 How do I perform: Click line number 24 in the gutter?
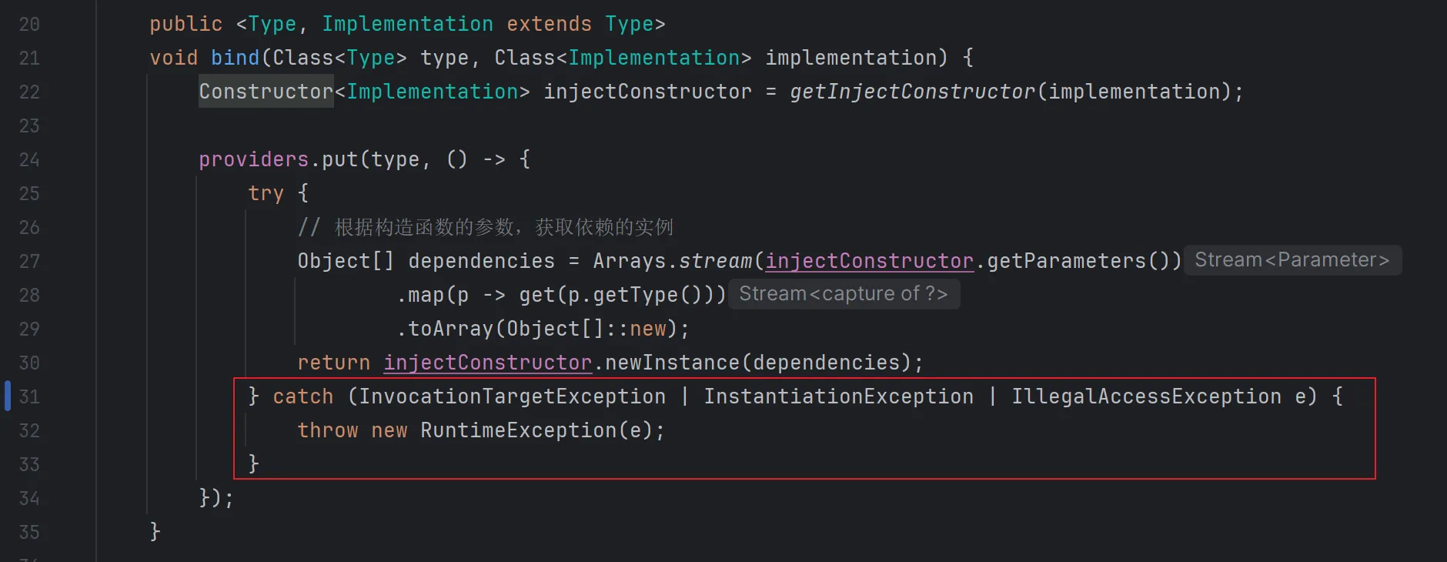[29, 159]
